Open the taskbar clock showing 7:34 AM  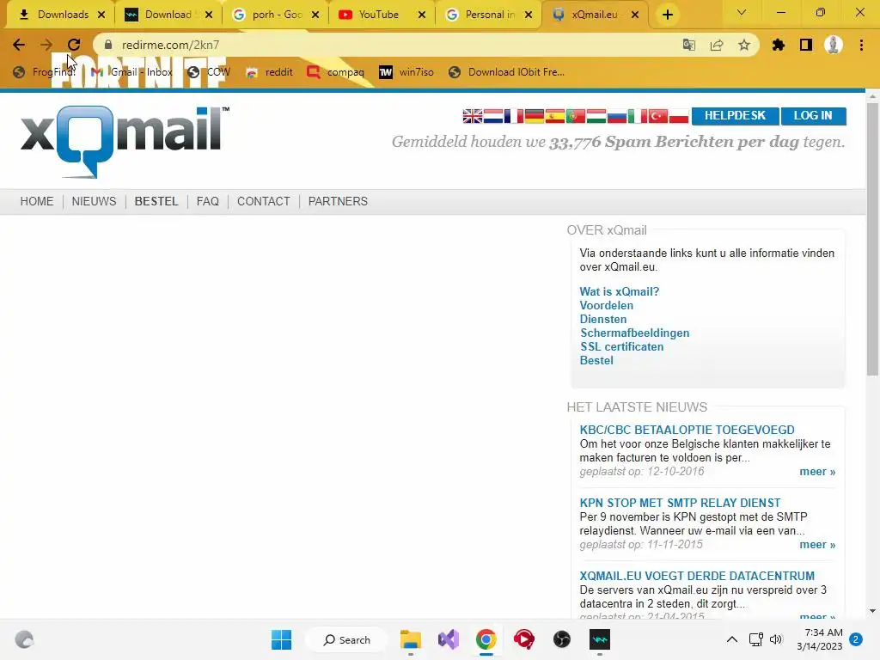[x=820, y=639]
